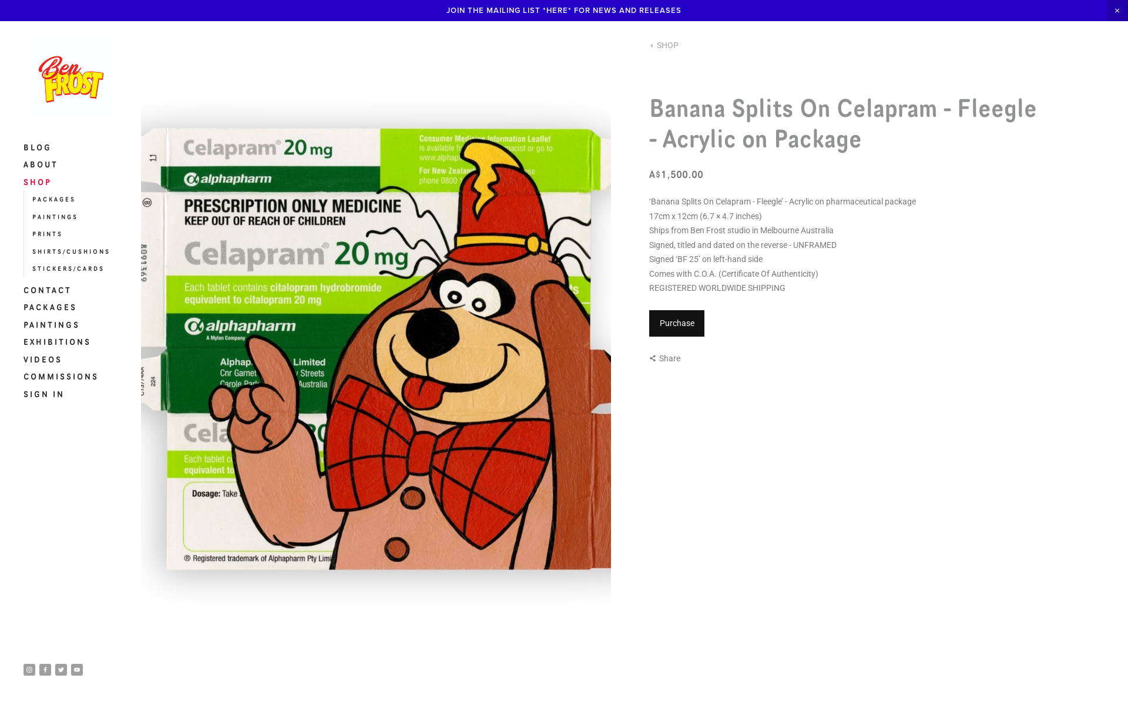
Task: Open the VIDEOS page
Action: (42, 360)
